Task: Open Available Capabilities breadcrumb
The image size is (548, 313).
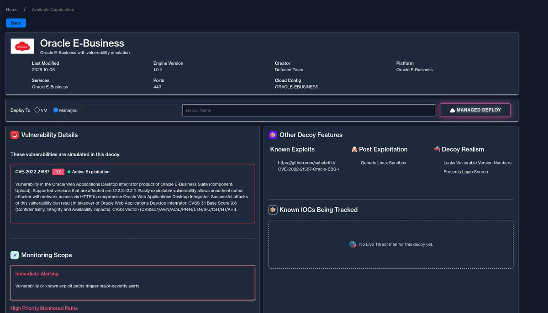Action: point(53,10)
